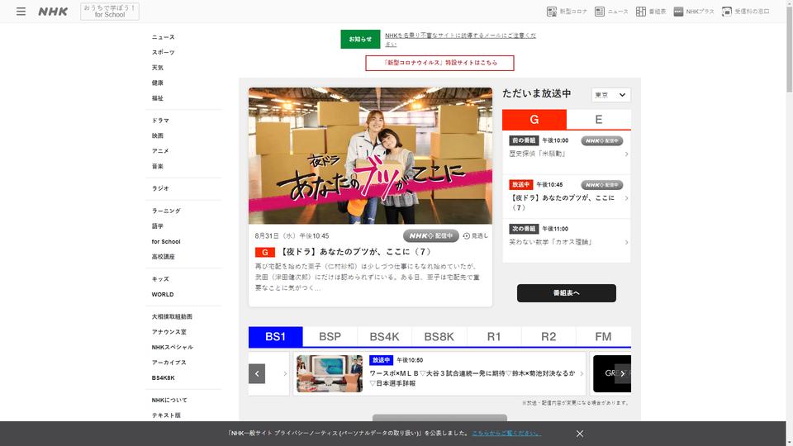Switch to the FM radio tab
The image size is (793, 446).
[x=603, y=337]
